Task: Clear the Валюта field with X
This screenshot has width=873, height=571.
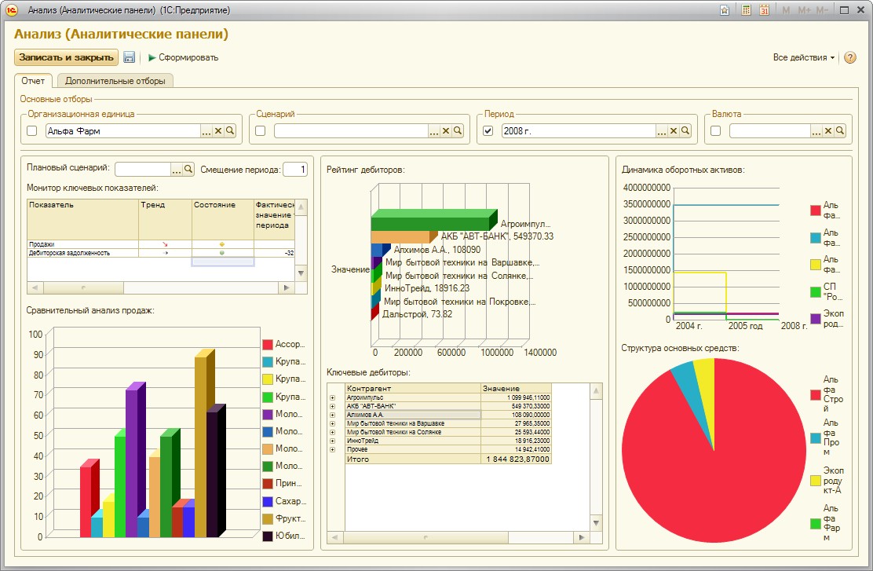Action: pyautogui.click(x=828, y=131)
